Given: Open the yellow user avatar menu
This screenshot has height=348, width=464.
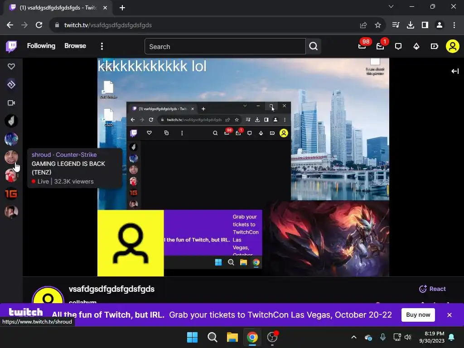Looking at the screenshot, I should 453,47.
